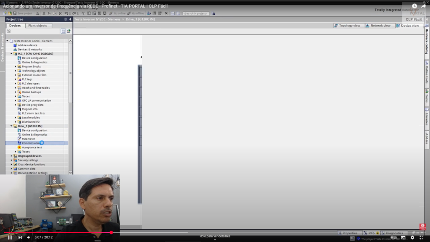
Task: Click the green arrow project tree icon
Action: click(x=68, y=31)
